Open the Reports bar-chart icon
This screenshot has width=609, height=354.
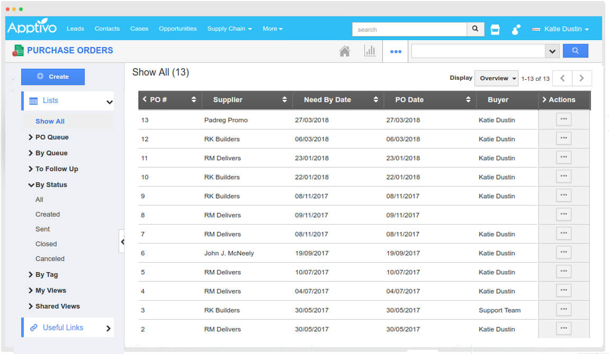pos(370,51)
